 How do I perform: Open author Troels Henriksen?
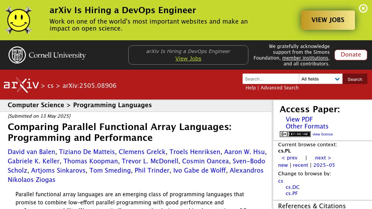click(x=195, y=152)
